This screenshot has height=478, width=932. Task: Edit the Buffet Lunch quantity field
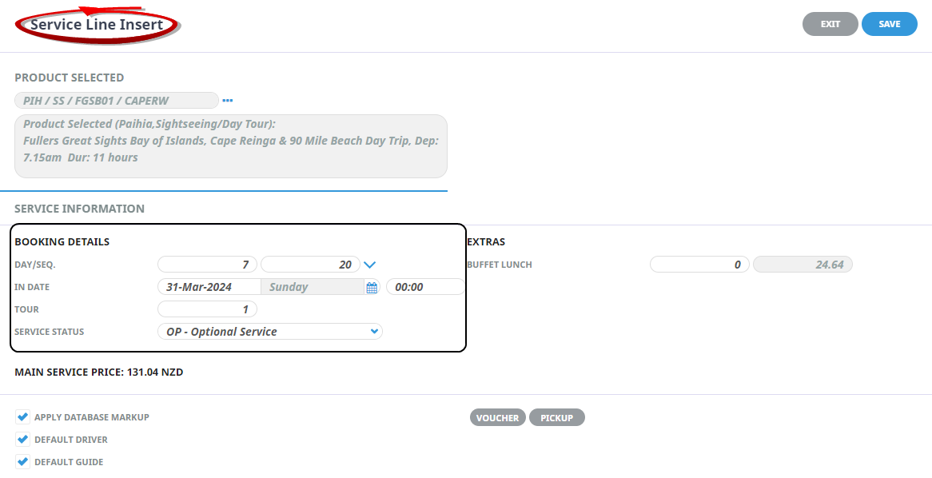[699, 265]
